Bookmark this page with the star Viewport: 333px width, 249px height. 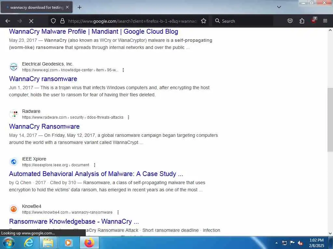204,21
